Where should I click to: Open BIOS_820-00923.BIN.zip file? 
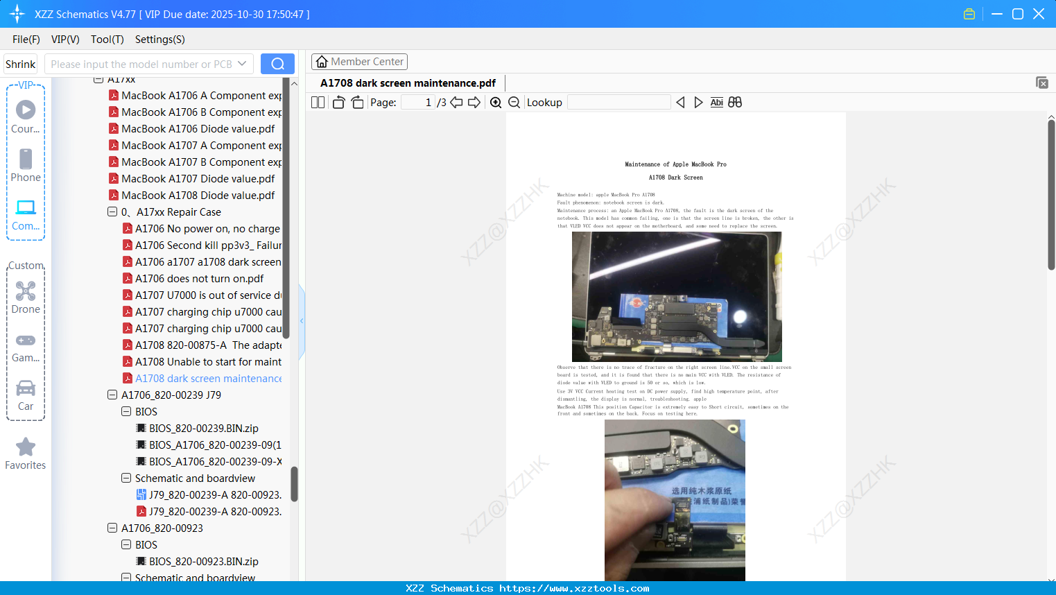coord(204,562)
